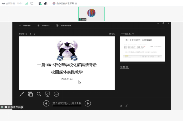Screen dimensions: 183x121
Task: Select the pen and laser pointer tool
Action: (22, 94)
